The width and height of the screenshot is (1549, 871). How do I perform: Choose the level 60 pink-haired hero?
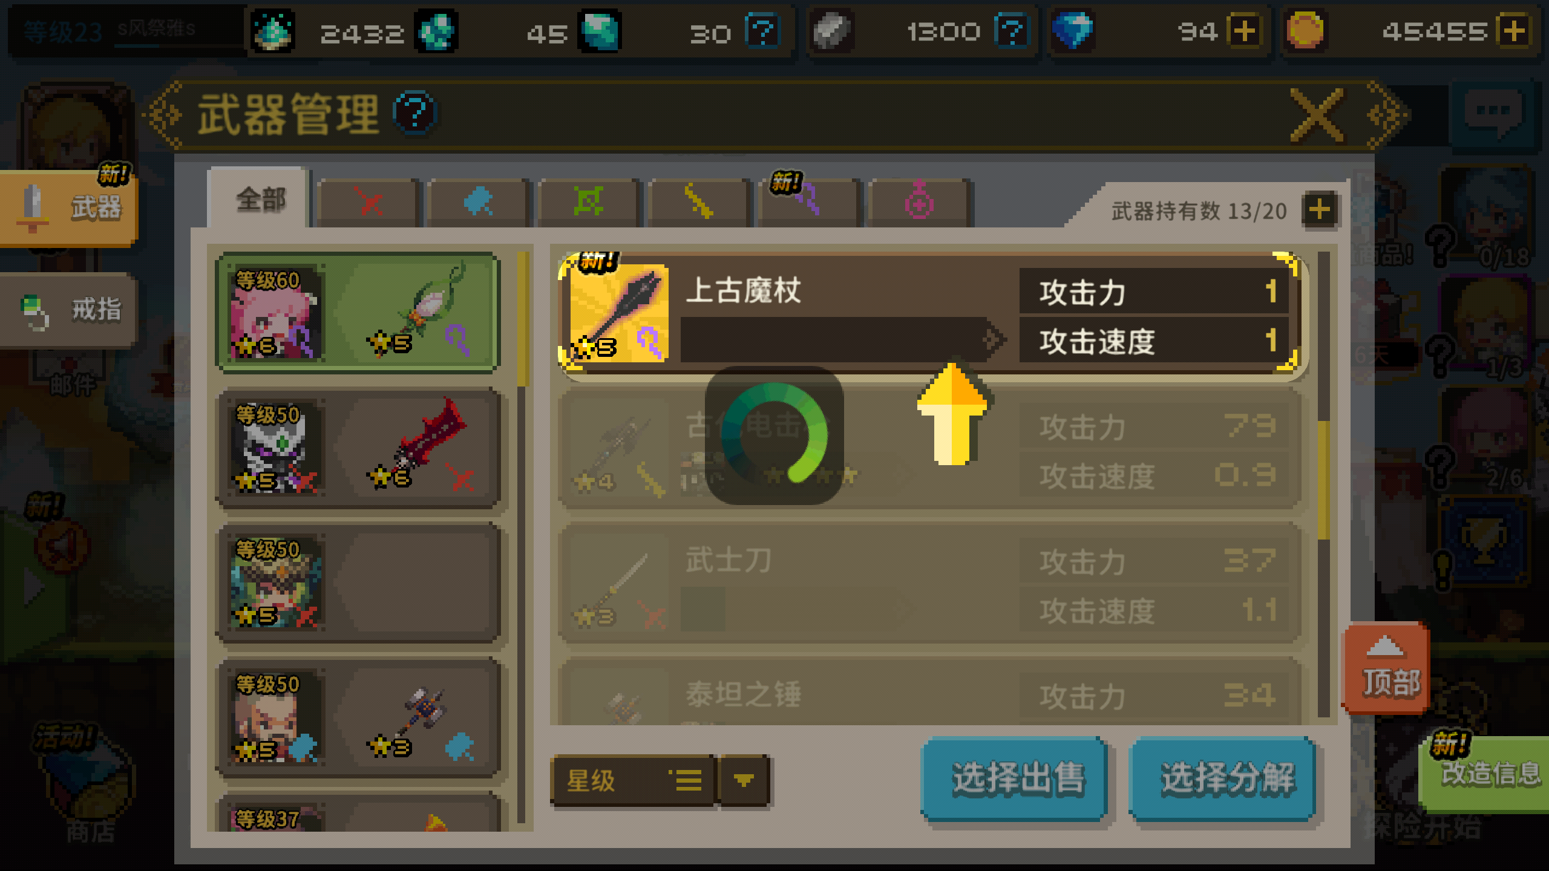(x=358, y=313)
